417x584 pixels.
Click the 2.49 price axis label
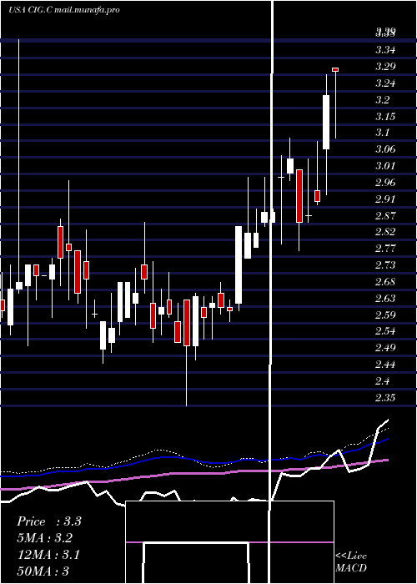pos(385,348)
